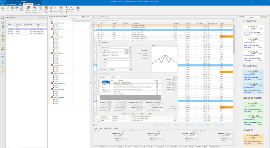
Task: Click the Cancel button in dialog
Action: [142, 113]
